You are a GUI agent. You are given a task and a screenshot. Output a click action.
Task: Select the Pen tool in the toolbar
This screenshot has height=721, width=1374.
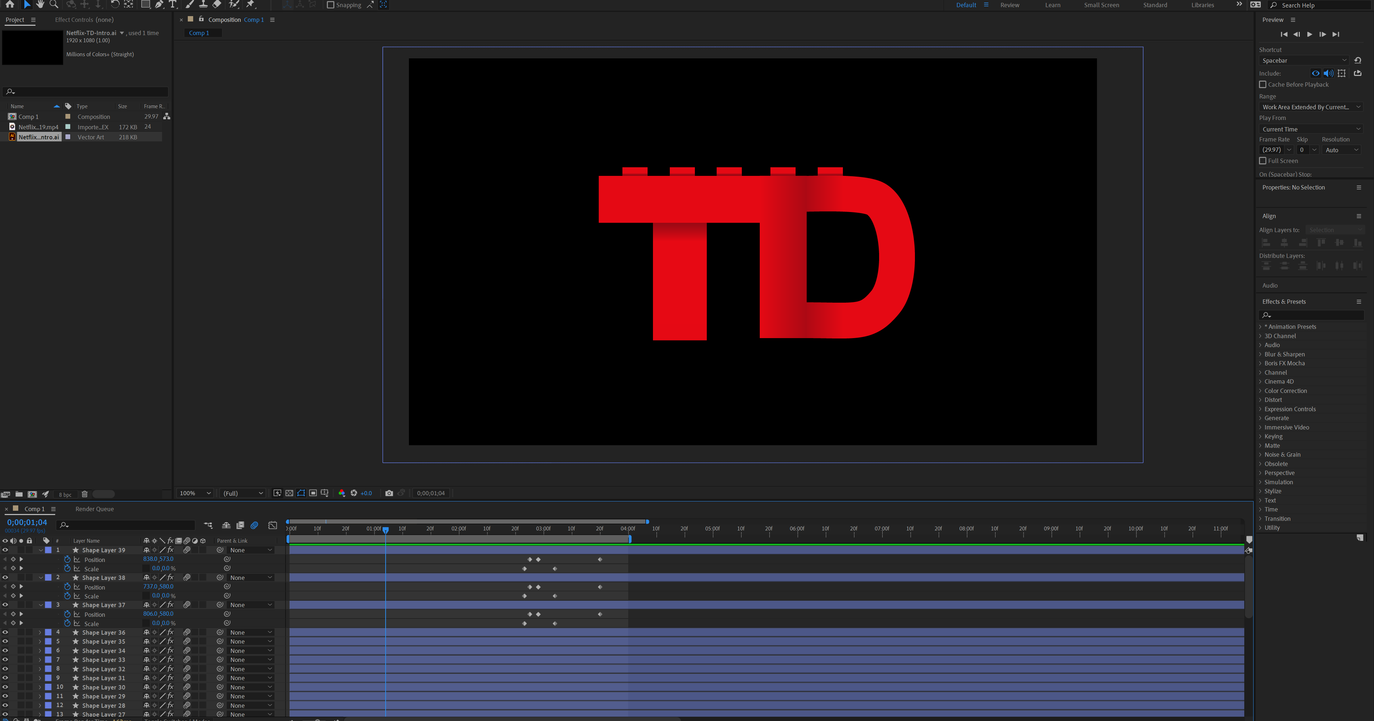click(159, 4)
